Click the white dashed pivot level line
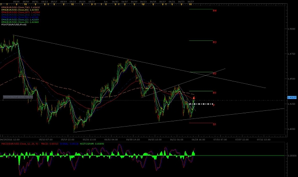 point(201,104)
